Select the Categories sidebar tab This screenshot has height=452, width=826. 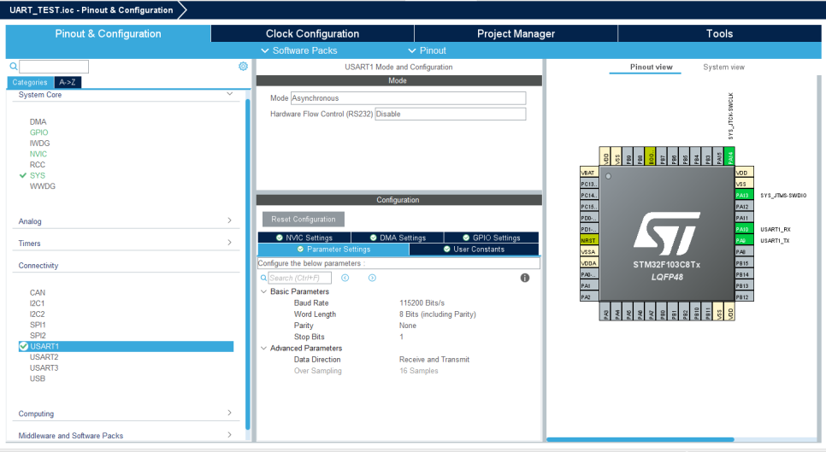(x=30, y=82)
